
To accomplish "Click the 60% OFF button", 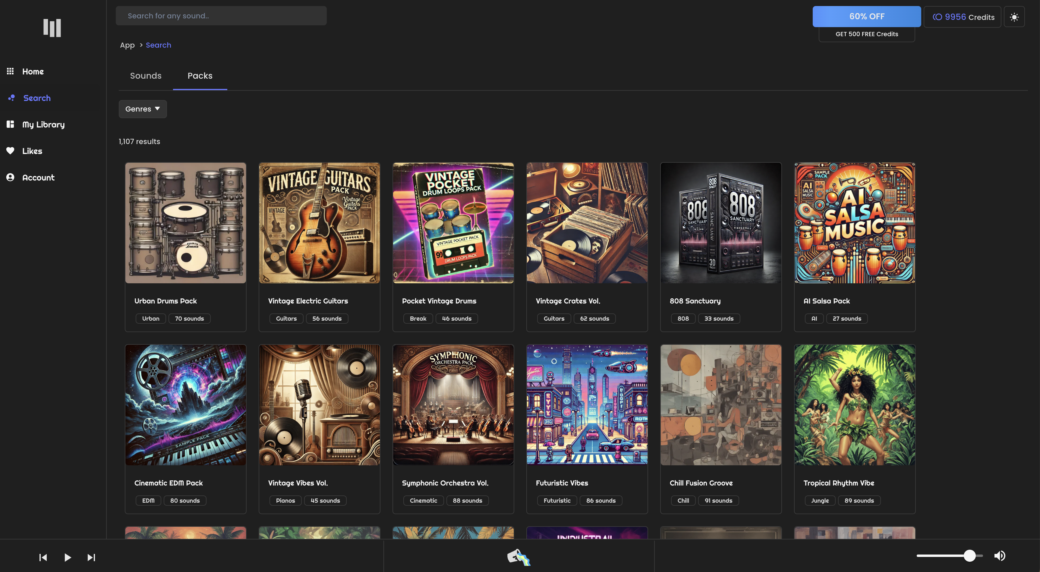I will (x=866, y=17).
